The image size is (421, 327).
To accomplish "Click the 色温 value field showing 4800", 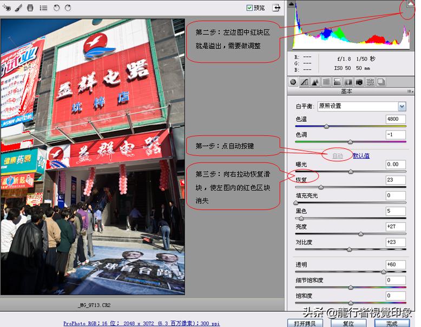I will [x=396, y=119].
